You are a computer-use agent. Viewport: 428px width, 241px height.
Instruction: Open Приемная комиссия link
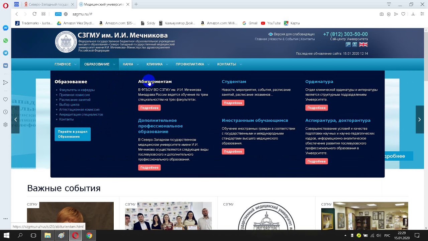pos(74,95)
